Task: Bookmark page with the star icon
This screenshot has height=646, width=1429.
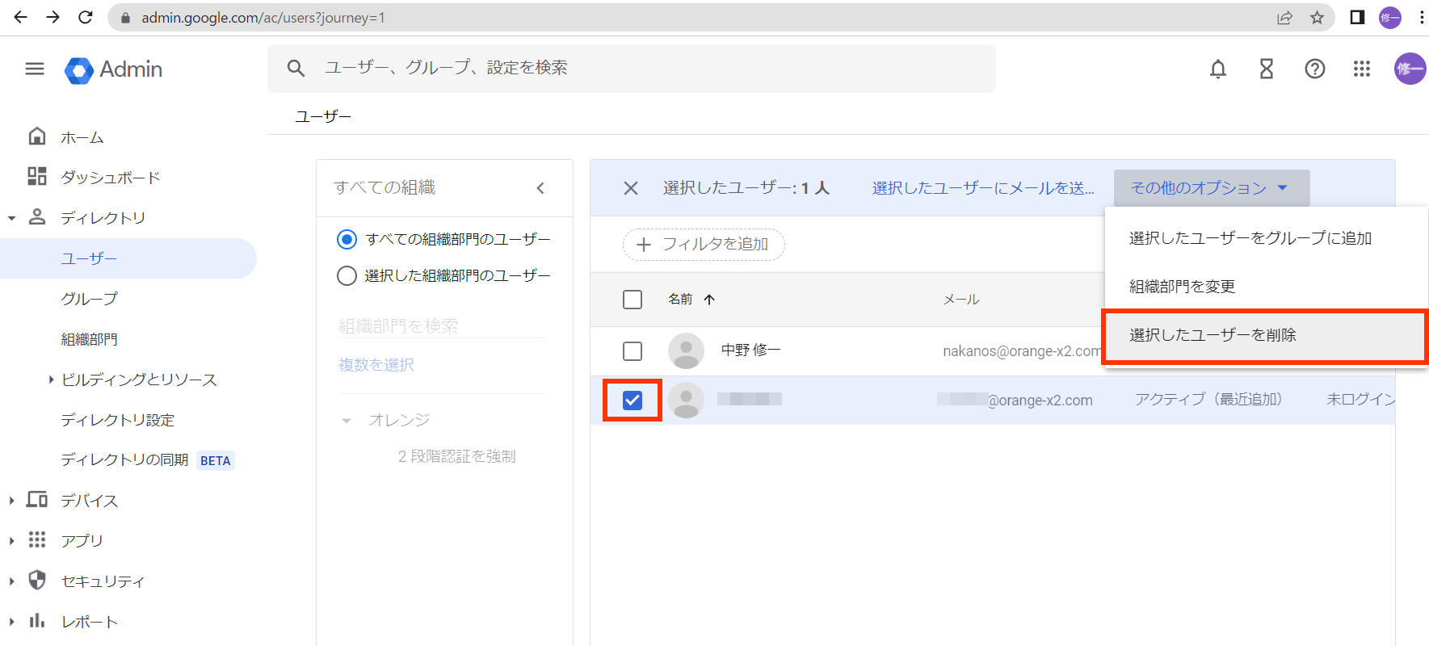Action: [1317, 18]
